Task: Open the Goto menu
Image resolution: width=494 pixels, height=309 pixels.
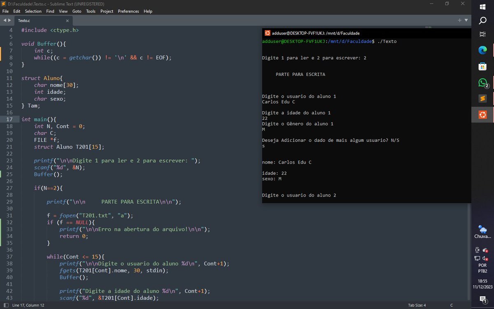Action: pos(77,11)
